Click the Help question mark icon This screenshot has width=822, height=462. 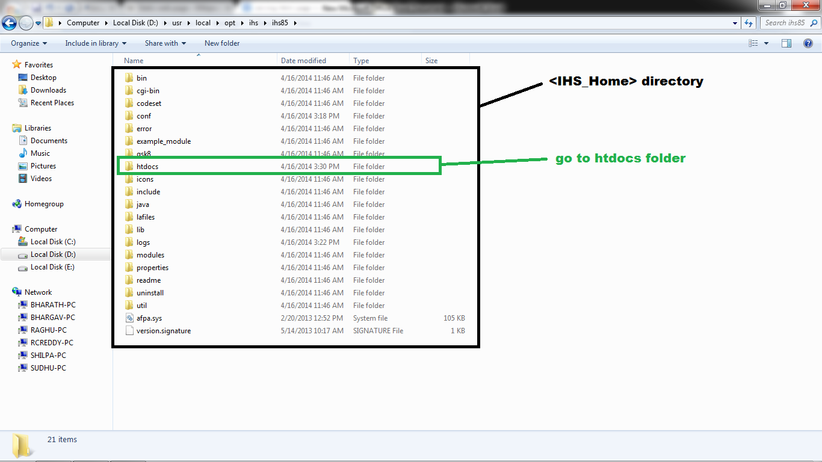tap(809, 43)
